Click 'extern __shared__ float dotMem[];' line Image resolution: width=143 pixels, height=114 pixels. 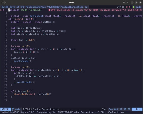(x=33, y=22)
